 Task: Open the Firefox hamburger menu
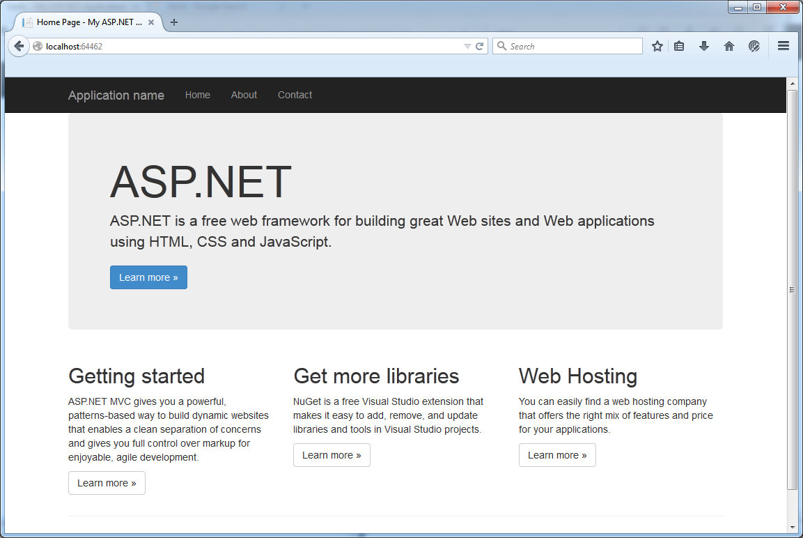point(783,46)
